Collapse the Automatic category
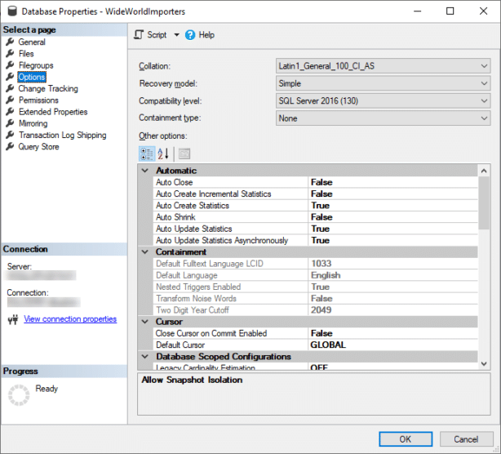 [x=145, y=171]
